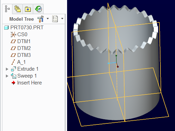Click the Model Tree title label
The height and width of the screenshot is (131, 175).
21,19
